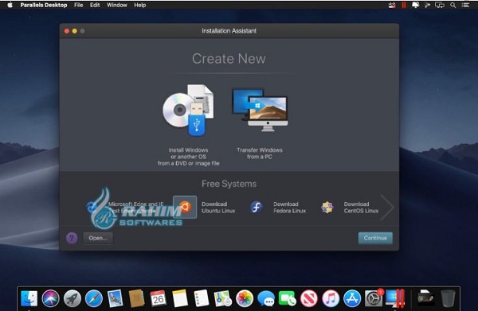Select "Download Ubuntu Linux" label text
This screenshot has width=478, height=311.
tap(218, 208)
